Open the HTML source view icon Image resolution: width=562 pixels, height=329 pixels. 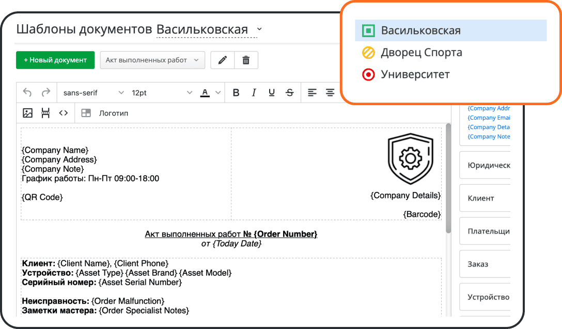click(63, 112)
